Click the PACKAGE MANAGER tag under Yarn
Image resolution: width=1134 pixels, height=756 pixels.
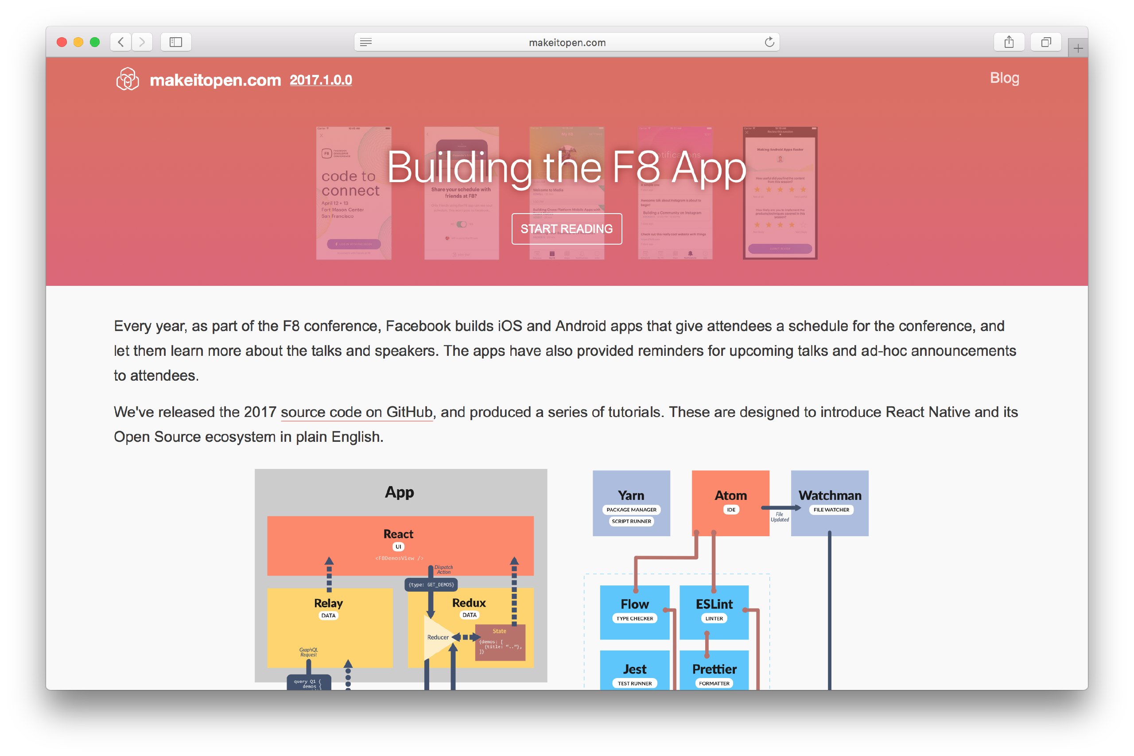[631, 510]
